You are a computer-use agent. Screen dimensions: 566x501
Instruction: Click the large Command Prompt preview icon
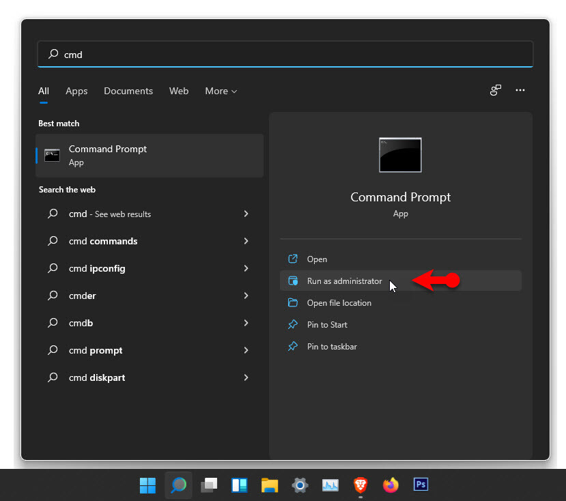pyautogui.click(x=400, y=155)
